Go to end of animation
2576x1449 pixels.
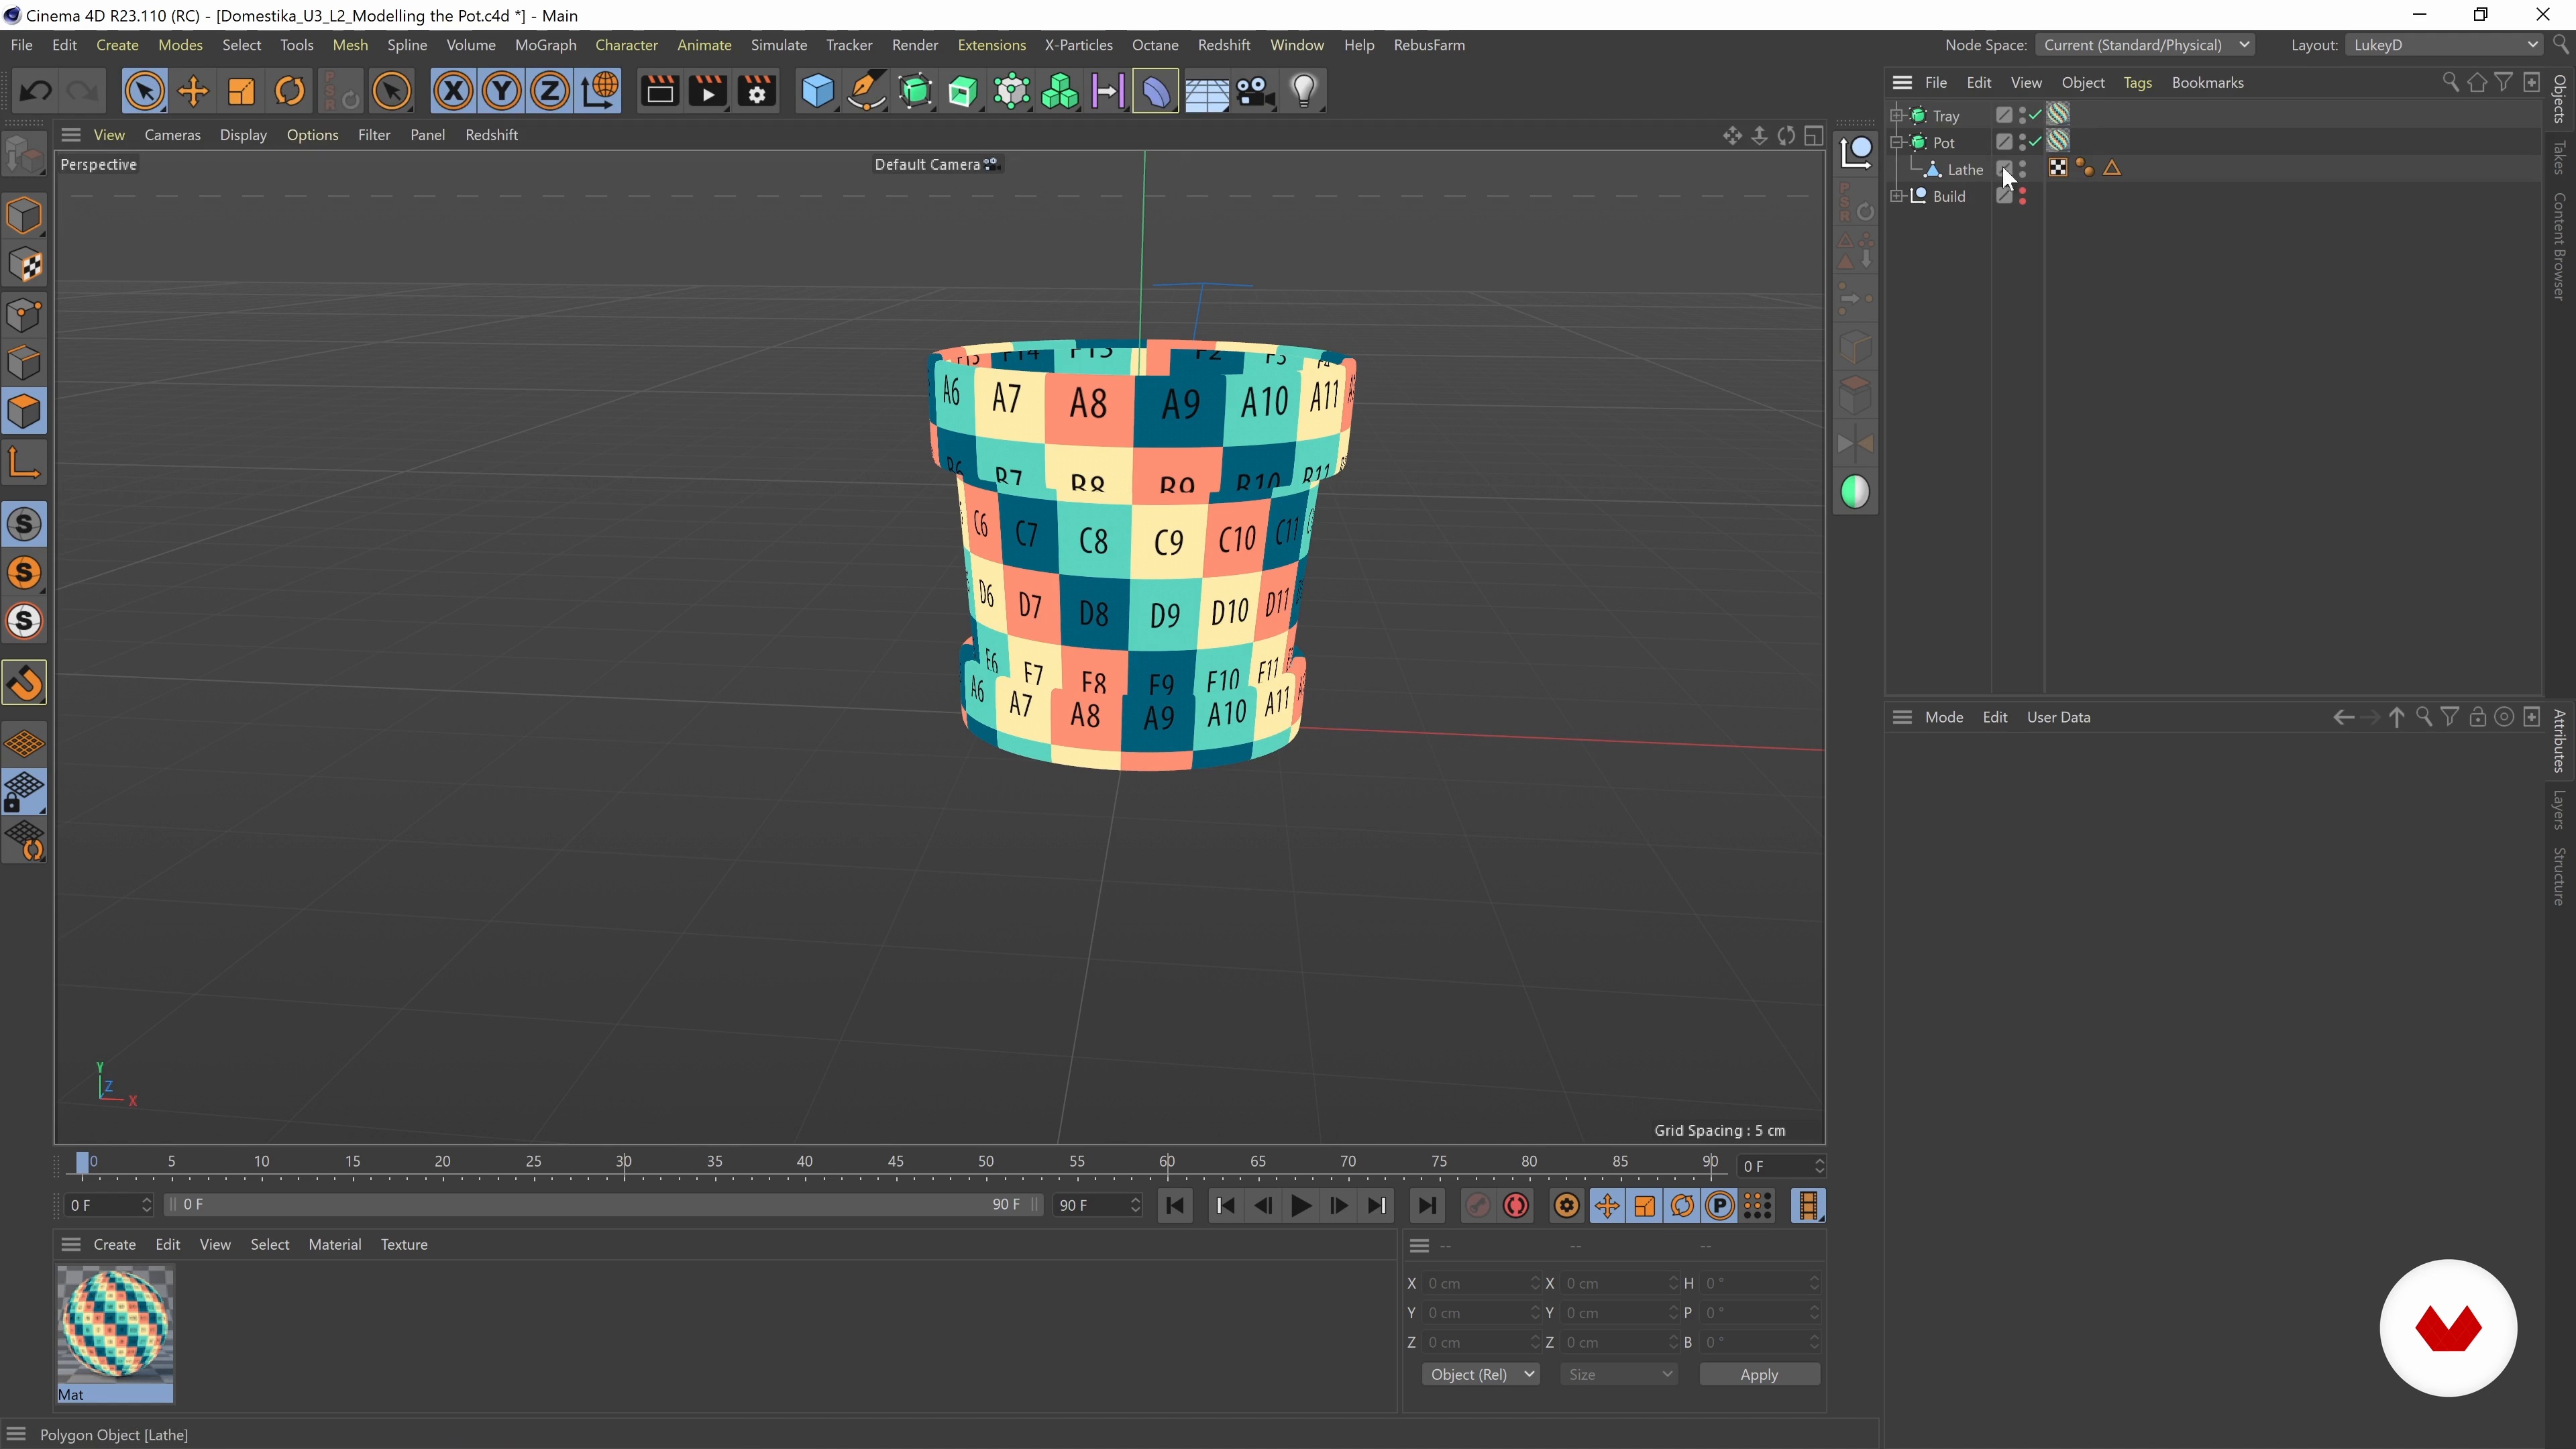1427,1206
